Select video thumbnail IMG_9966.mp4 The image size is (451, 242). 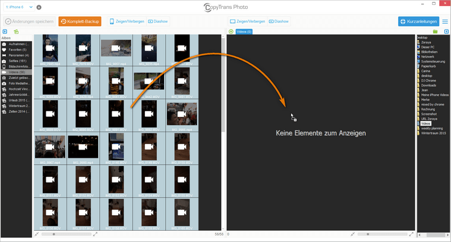(182, 114)
